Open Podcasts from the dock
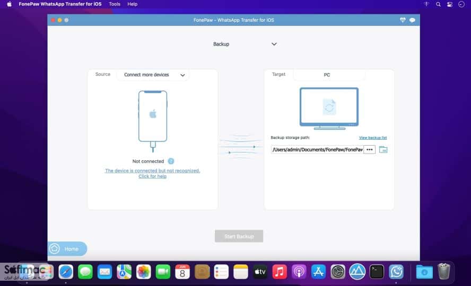The width and height of the screenshot is (471, 286). pos(299,272)
